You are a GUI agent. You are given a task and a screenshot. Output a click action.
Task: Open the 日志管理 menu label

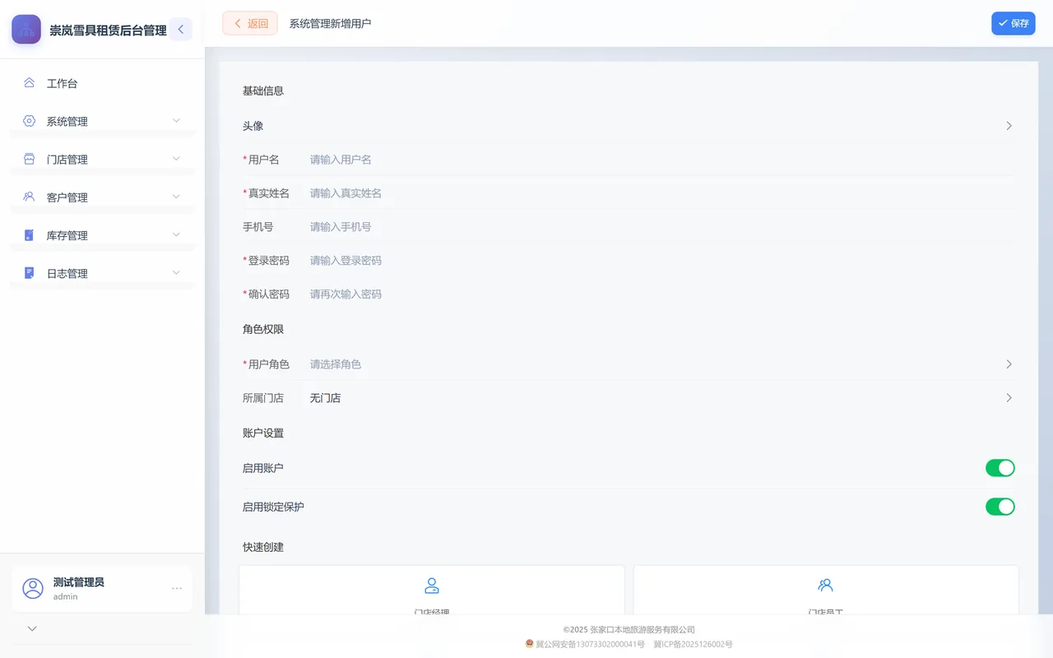pyautogui.click(x=67, y=273)
